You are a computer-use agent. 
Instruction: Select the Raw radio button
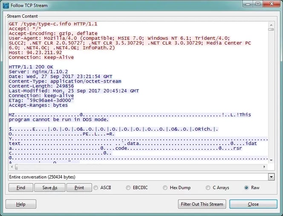(x=246, y=188)
